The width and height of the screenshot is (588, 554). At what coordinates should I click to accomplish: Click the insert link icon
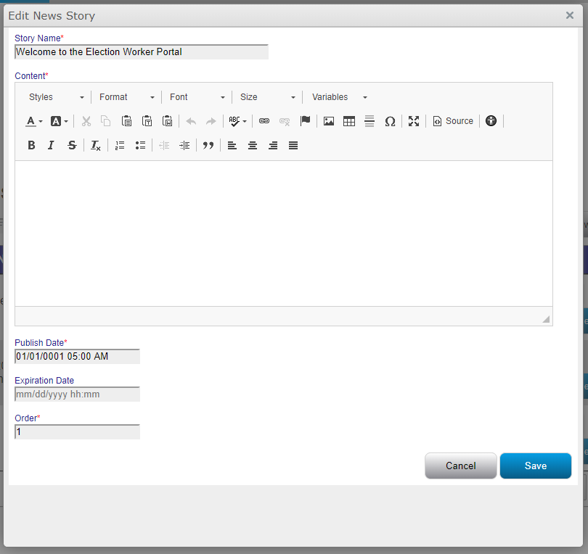(x=264, y=121)
